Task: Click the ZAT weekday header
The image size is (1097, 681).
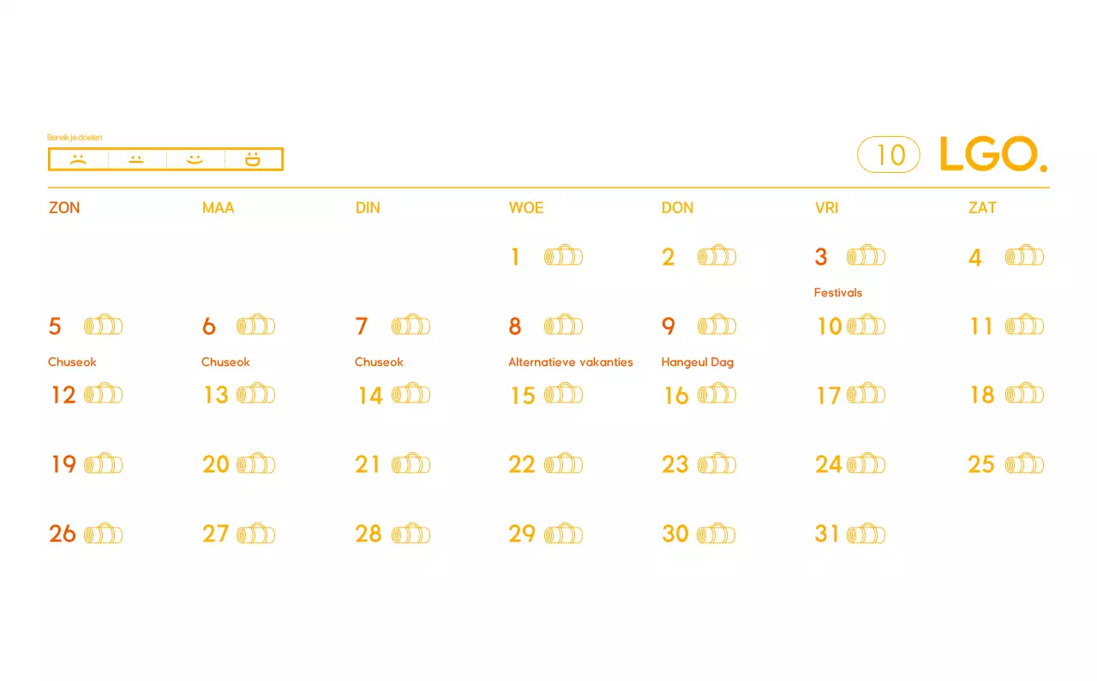Action: [982, 208]
